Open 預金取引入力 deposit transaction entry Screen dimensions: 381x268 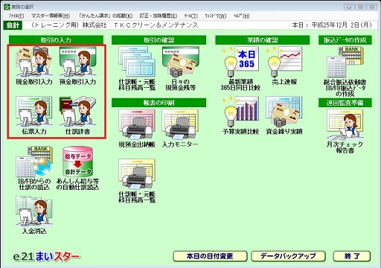tap(77, 66)
